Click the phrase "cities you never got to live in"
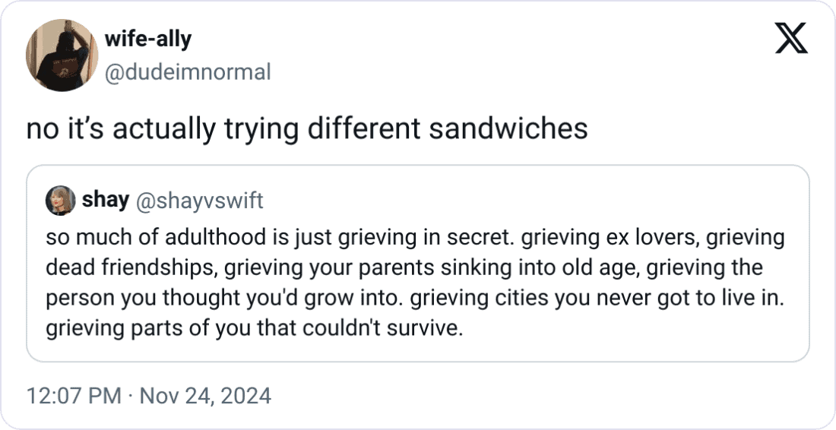This screenshot has height=430, width=836. [x=632, y=298]
